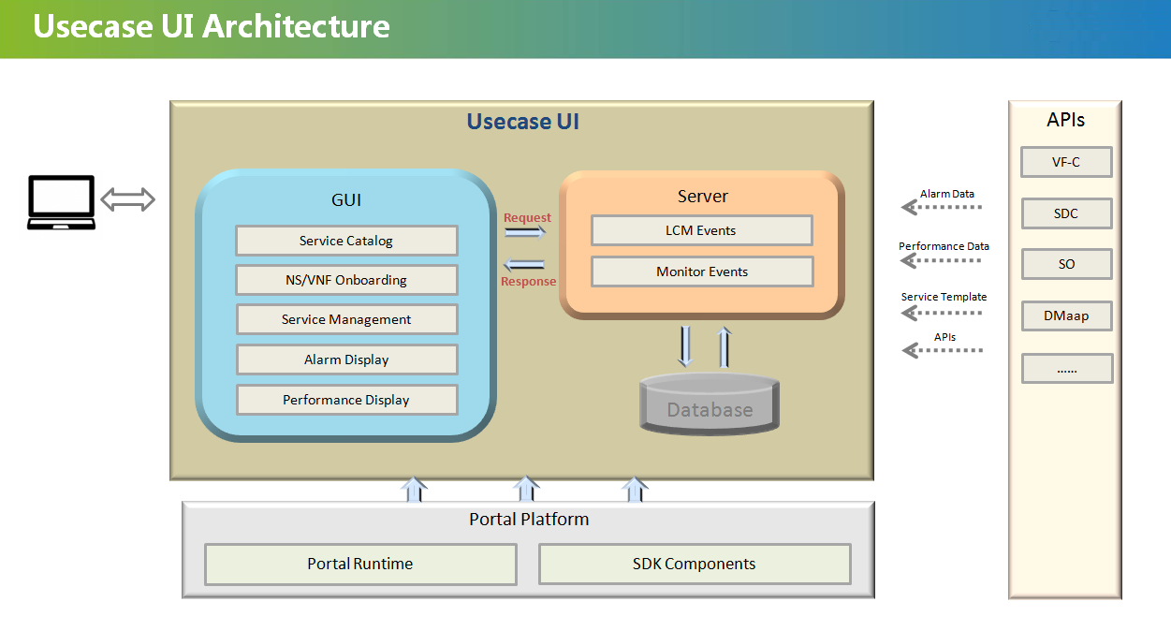1171x631 pixels.
Task: Select the Alarm Display box
Action: 346,360
